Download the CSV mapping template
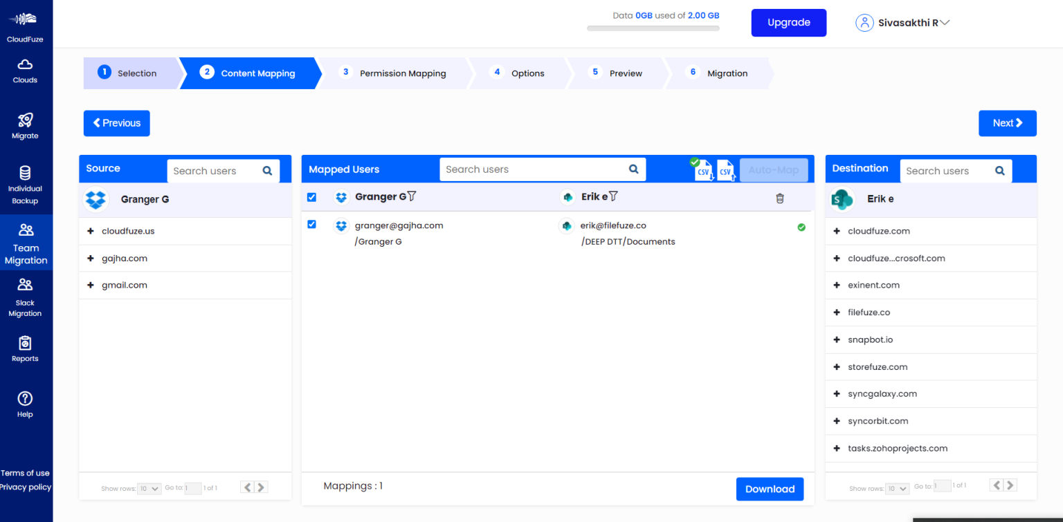This screenshot has width=1063, height=522. click(703, 170)
